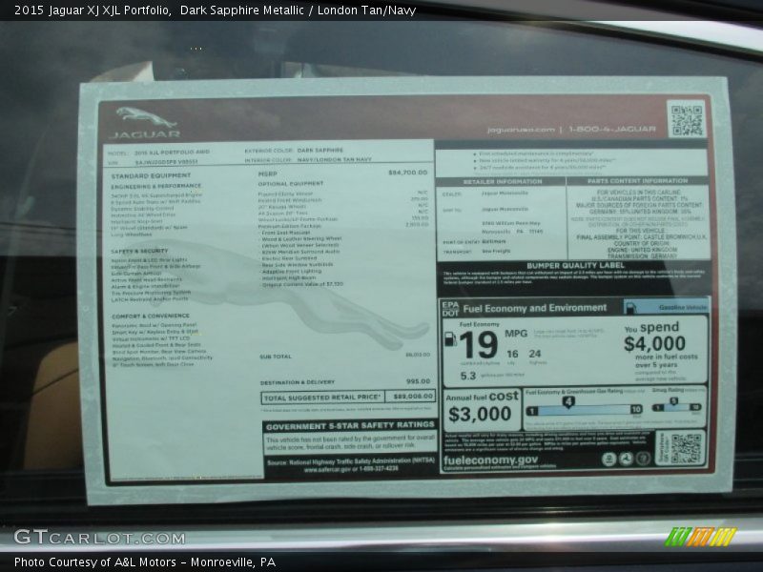Click the 5.3 gallons per 100 miles value
Screen dimensions: 763x572
(x=467, y=376)
